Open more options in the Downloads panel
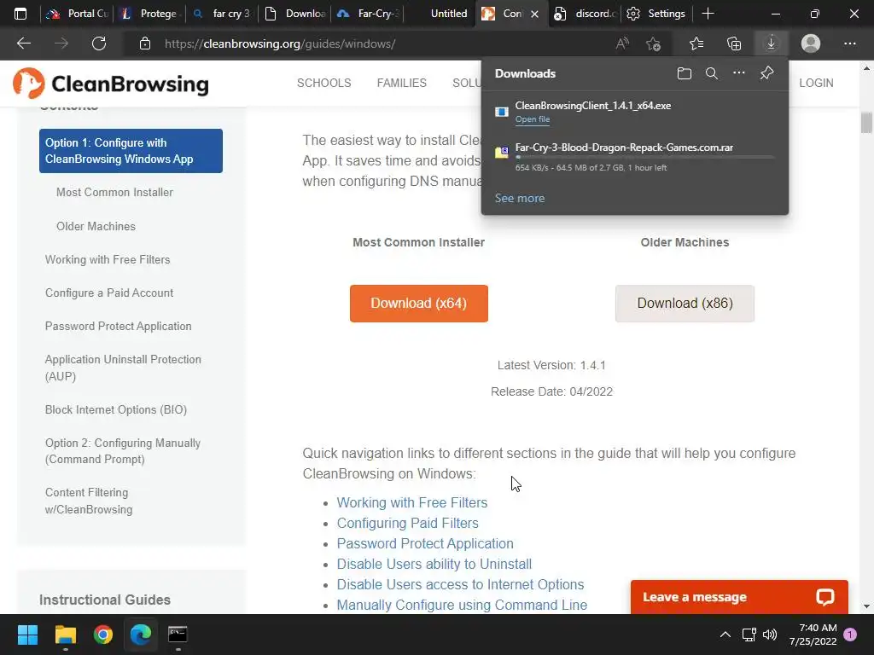The image size is (874, 655). click(738, 73)
